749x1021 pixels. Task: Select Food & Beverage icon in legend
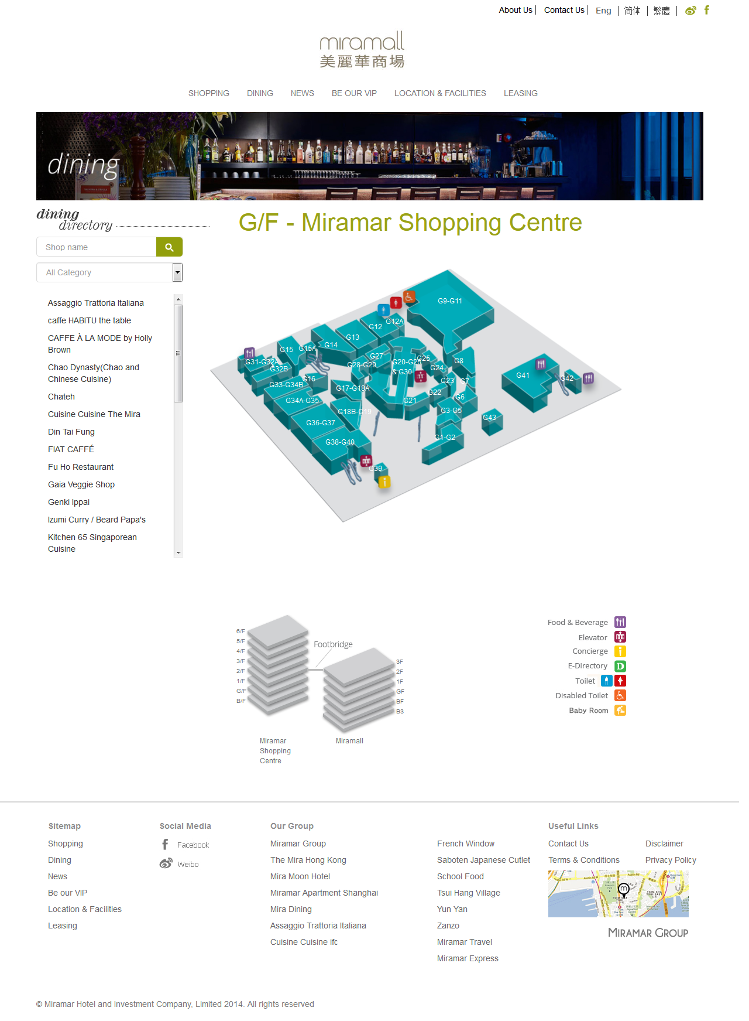click(x=620, y=622)
